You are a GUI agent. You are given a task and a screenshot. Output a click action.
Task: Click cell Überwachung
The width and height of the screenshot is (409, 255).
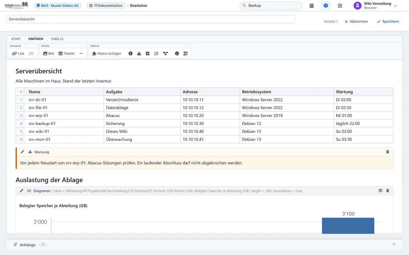click(142, 139)
